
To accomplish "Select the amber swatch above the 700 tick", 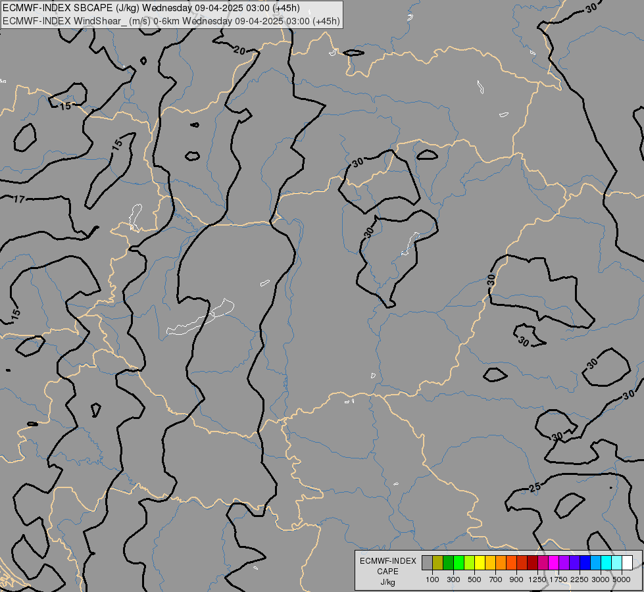I will [490, 562].
